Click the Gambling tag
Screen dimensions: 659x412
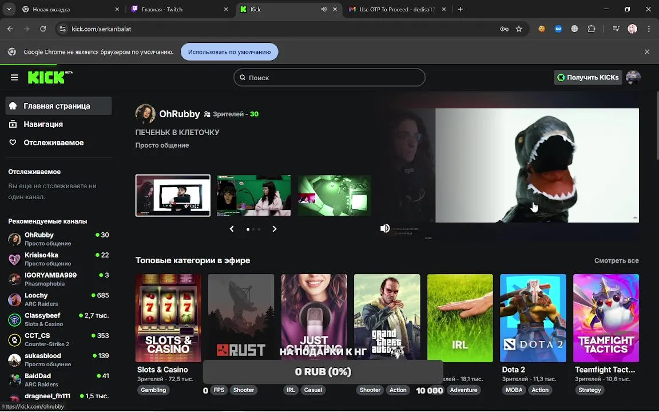(x=153, y=390)
